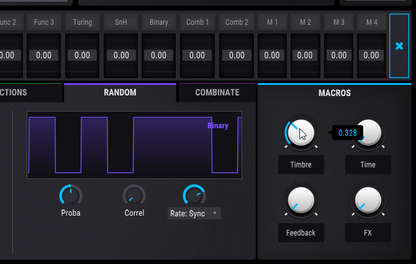Image resolution: width=416 pixels, height=264 pixels.
Task: Select the SnH modulation source
Action: pos(120,22)
